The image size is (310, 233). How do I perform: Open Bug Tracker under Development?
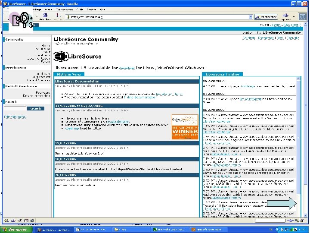tap(41, 77)
